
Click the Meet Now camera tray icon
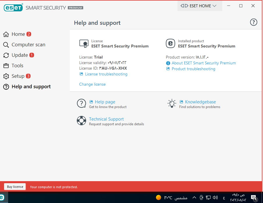tap(201, 198)
